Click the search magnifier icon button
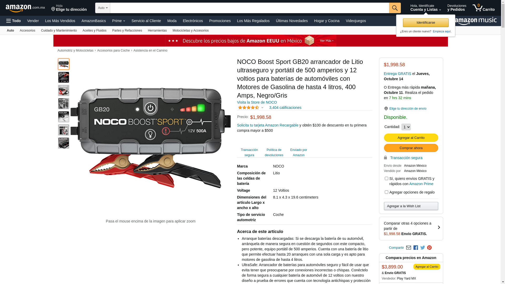Image resolution: width=505 pixels, height=284 pixels. point(395,8)
